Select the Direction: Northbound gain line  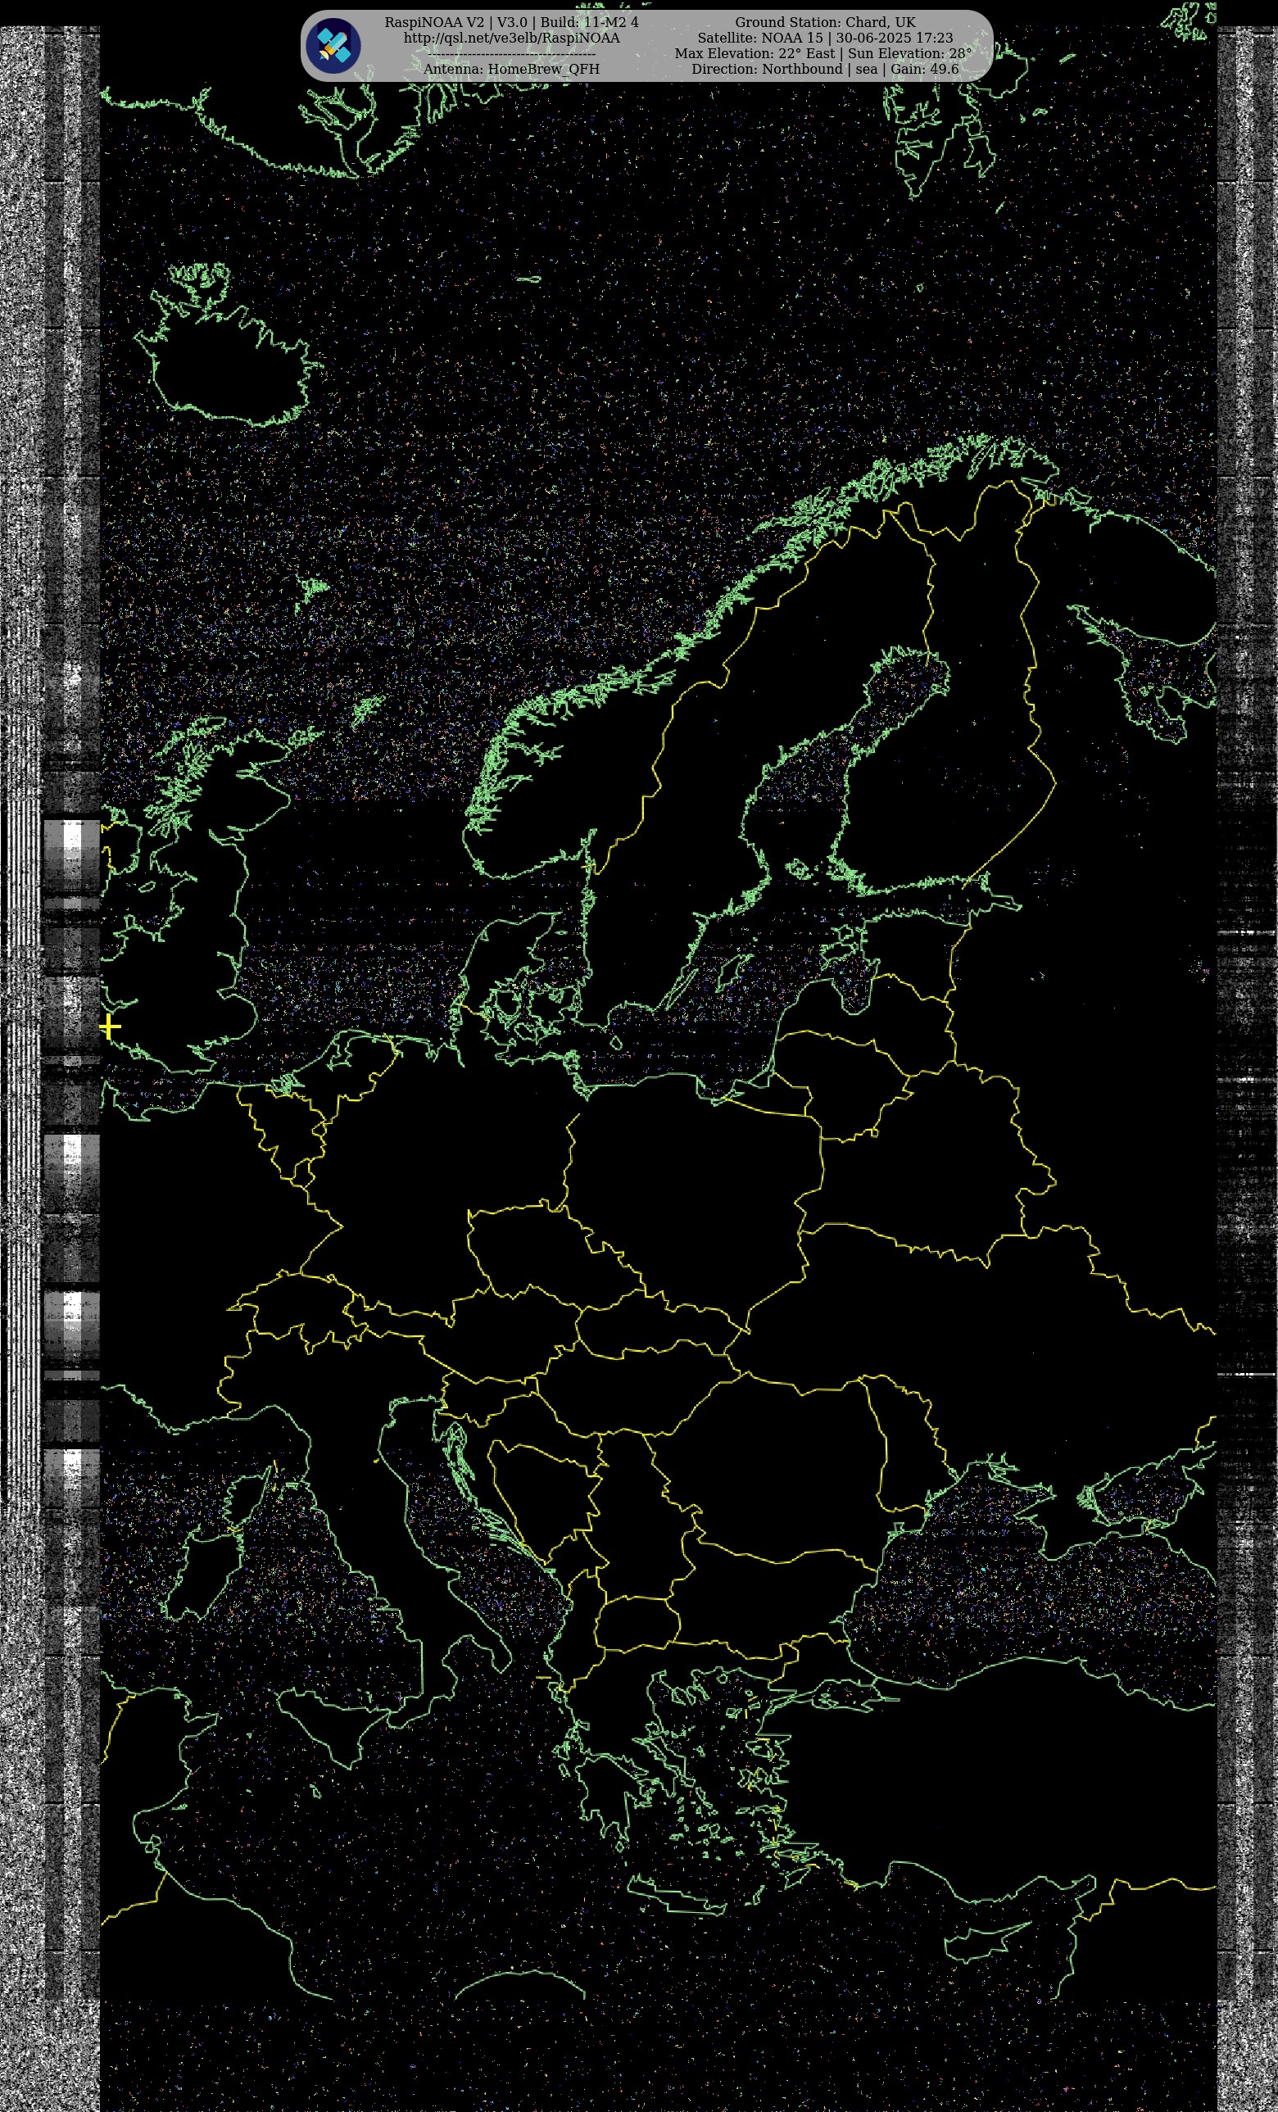pyautogui.click(x=825, y=70)
